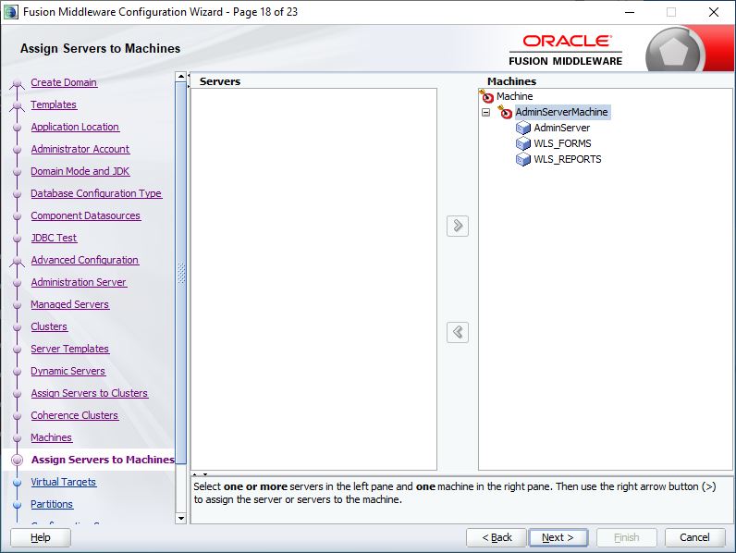
Task: Open Administration Server step
Action: (x=79, y=282)
